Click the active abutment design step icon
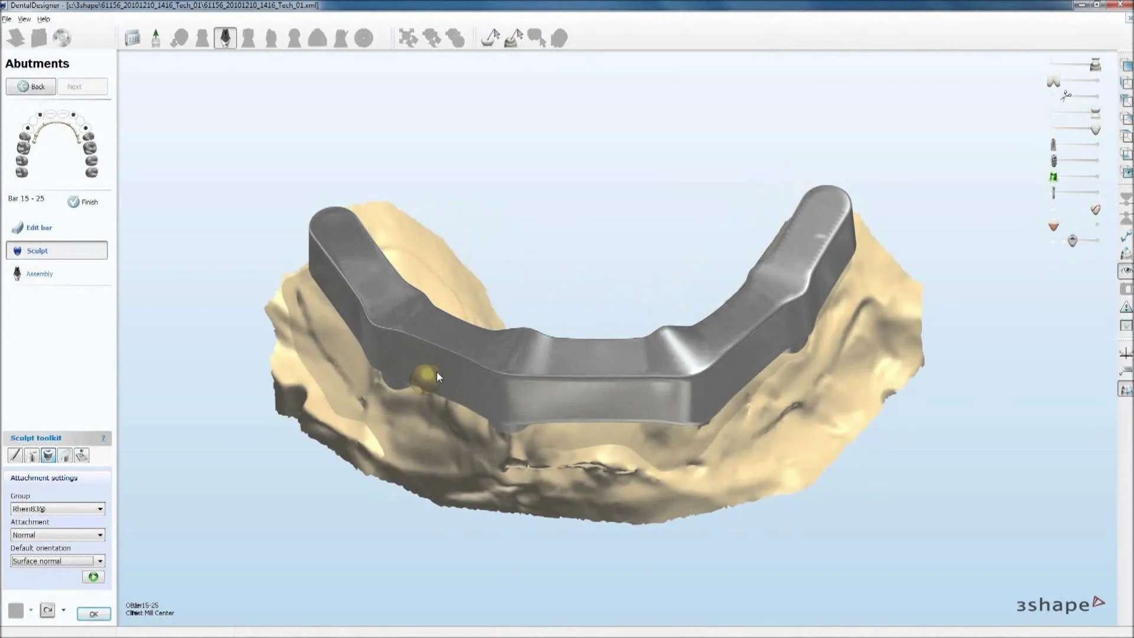The width and height of the screenshot is (1134, 638). [225, 38]
